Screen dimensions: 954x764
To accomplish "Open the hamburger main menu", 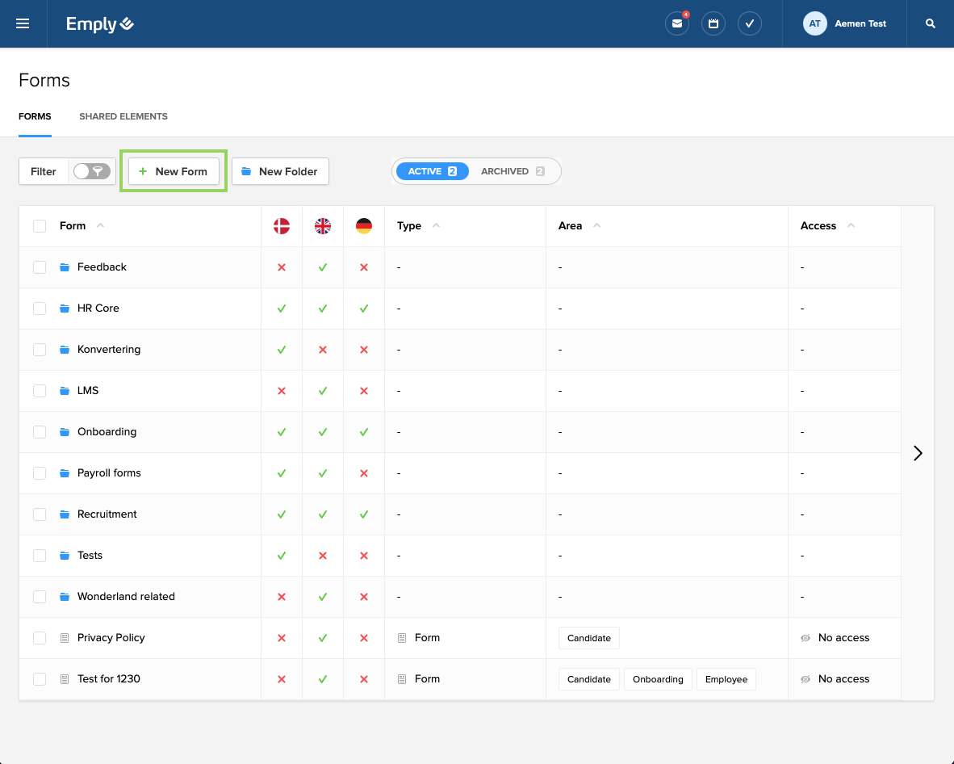I will pos(23,23).
